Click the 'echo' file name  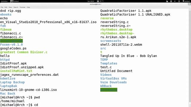pyautogui.click(x=4, y=18)
